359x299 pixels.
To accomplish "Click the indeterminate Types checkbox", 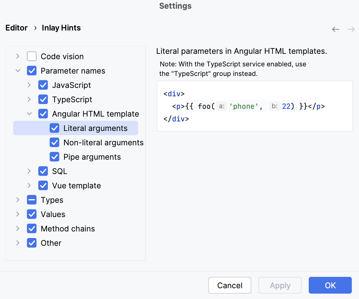I will click(x=32, y=200).
